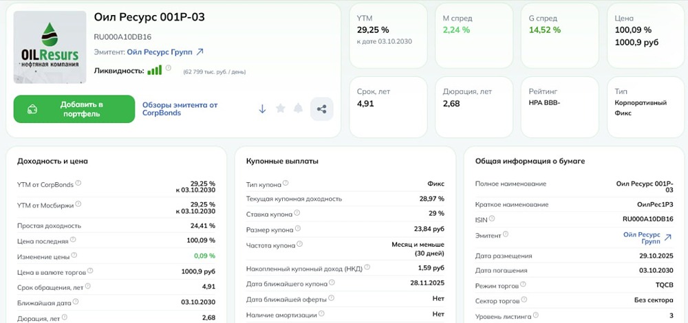This screenshot has height=323, width=688.
Task: Open help icon next to Цена в валюте торгов
Action: [x=90, y=271]
